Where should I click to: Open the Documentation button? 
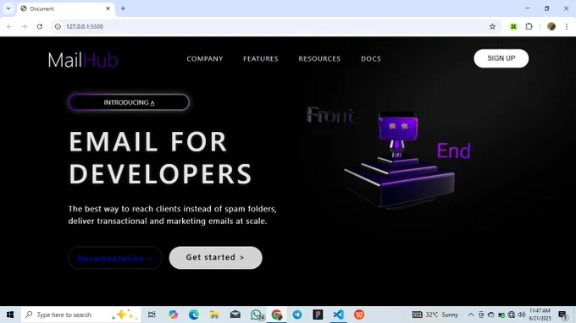(x=115, y=258)
